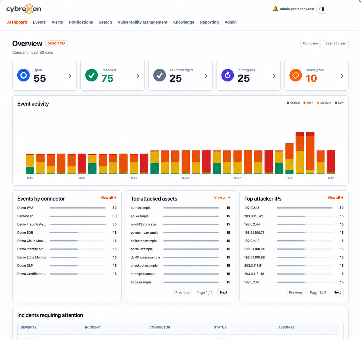Toggle the High legend swatch
This screenshot has width=361, height=339.
coord(305,103)
